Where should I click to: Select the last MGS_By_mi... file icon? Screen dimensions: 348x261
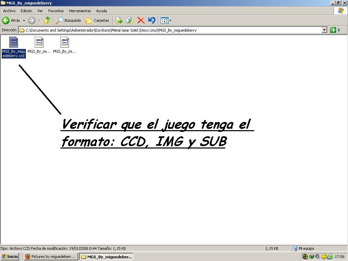(65, 42)
